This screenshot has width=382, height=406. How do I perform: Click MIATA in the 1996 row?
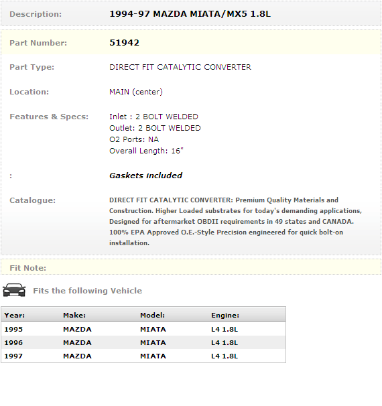[x=153, y=343]
